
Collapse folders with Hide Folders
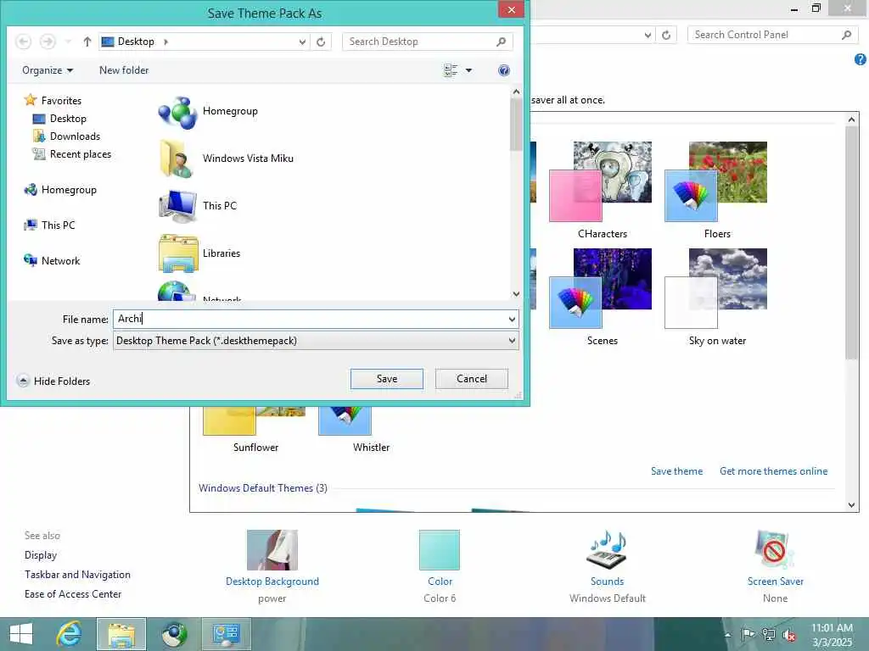click(x=53, y=381)
